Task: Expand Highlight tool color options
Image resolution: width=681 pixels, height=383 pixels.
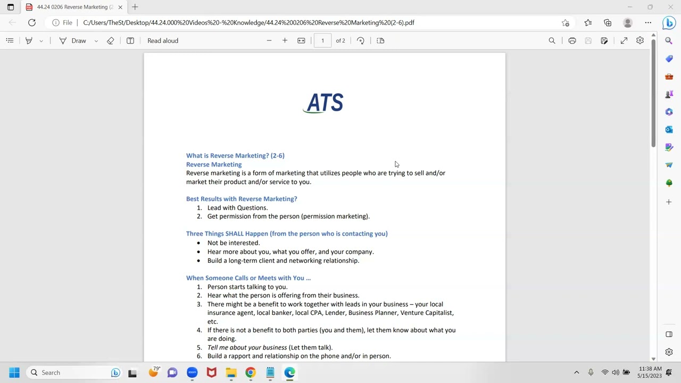Action: (41, 40)
